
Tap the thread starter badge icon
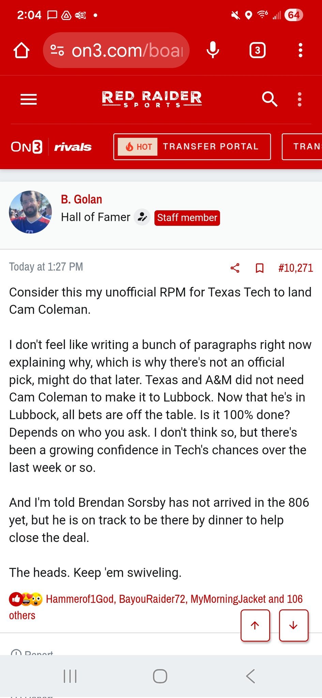click(142, 217)
